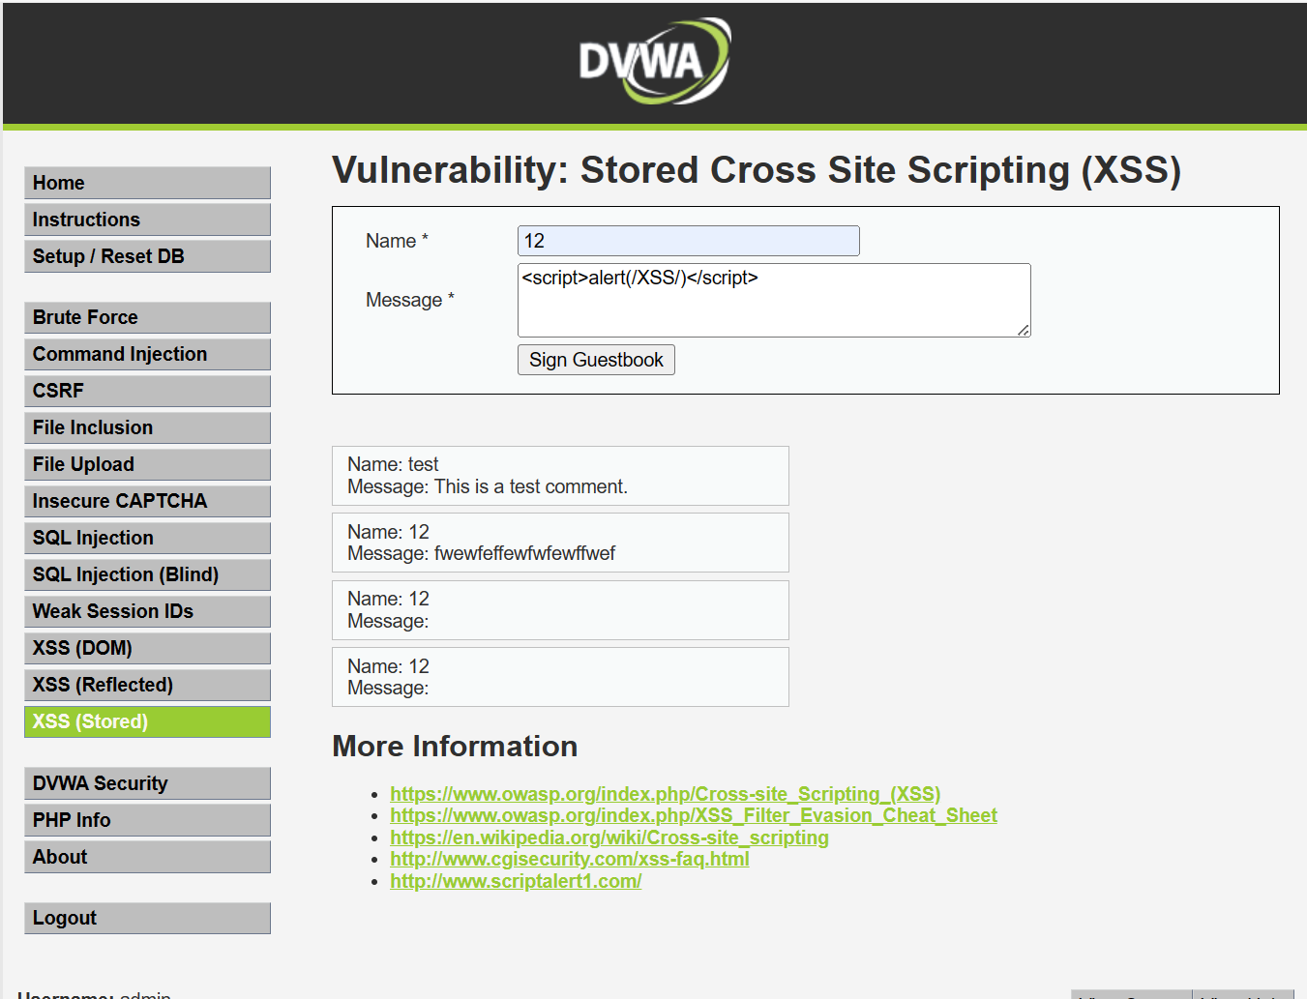This screenshot has height=999, width=1307.
Task: Open XSS Filter Evasion Cheat Sheet link
Action: [693, 815]
